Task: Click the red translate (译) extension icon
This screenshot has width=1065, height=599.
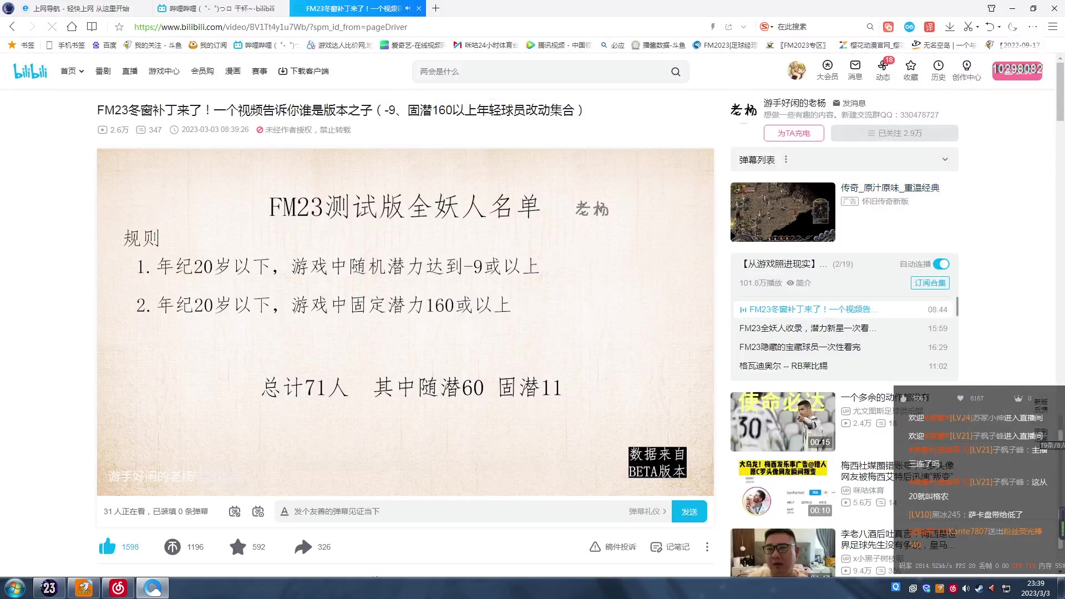Action: tap(929, 27)
